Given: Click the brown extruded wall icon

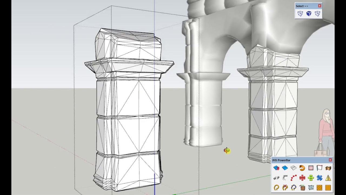Looking at the screenshot, I should (x=328, y=168).
